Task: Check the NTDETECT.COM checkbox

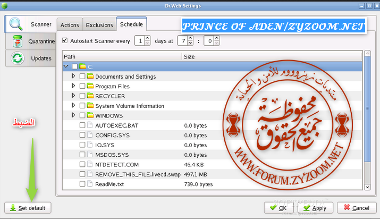Action: pos(82,164)
